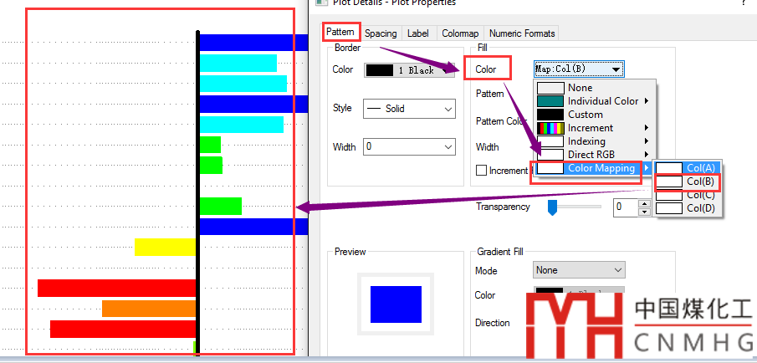Enable the Increment checkbox

pos(481,171)
